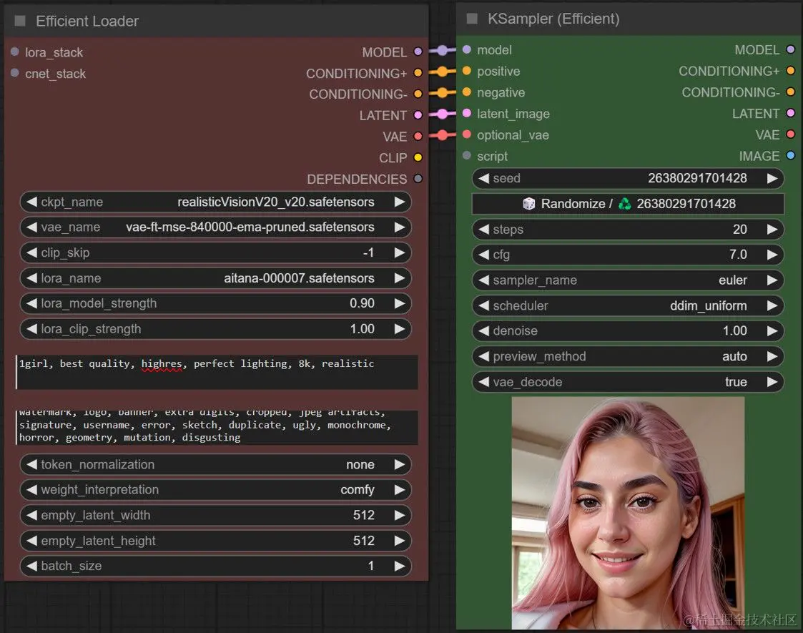Decrease clip_skip with its left arrow
The width and height of the screenshot is (803, 633).
pos(31,252)
